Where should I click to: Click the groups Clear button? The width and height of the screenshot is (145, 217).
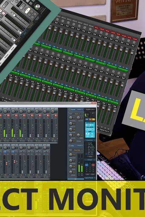tap(92, 175)
